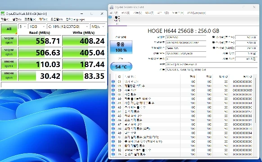Select the C: disk status icon tab

tap(117, 20)
